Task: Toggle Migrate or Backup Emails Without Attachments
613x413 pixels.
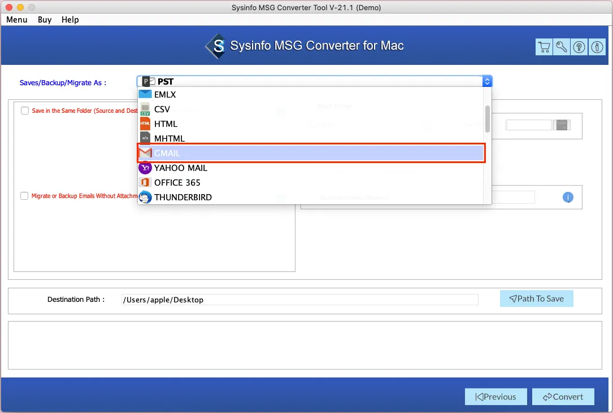Action: [x=24, y=196]
